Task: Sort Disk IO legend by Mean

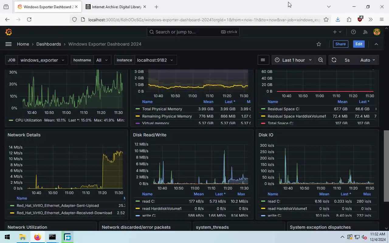Action: [x=324, y=194]
